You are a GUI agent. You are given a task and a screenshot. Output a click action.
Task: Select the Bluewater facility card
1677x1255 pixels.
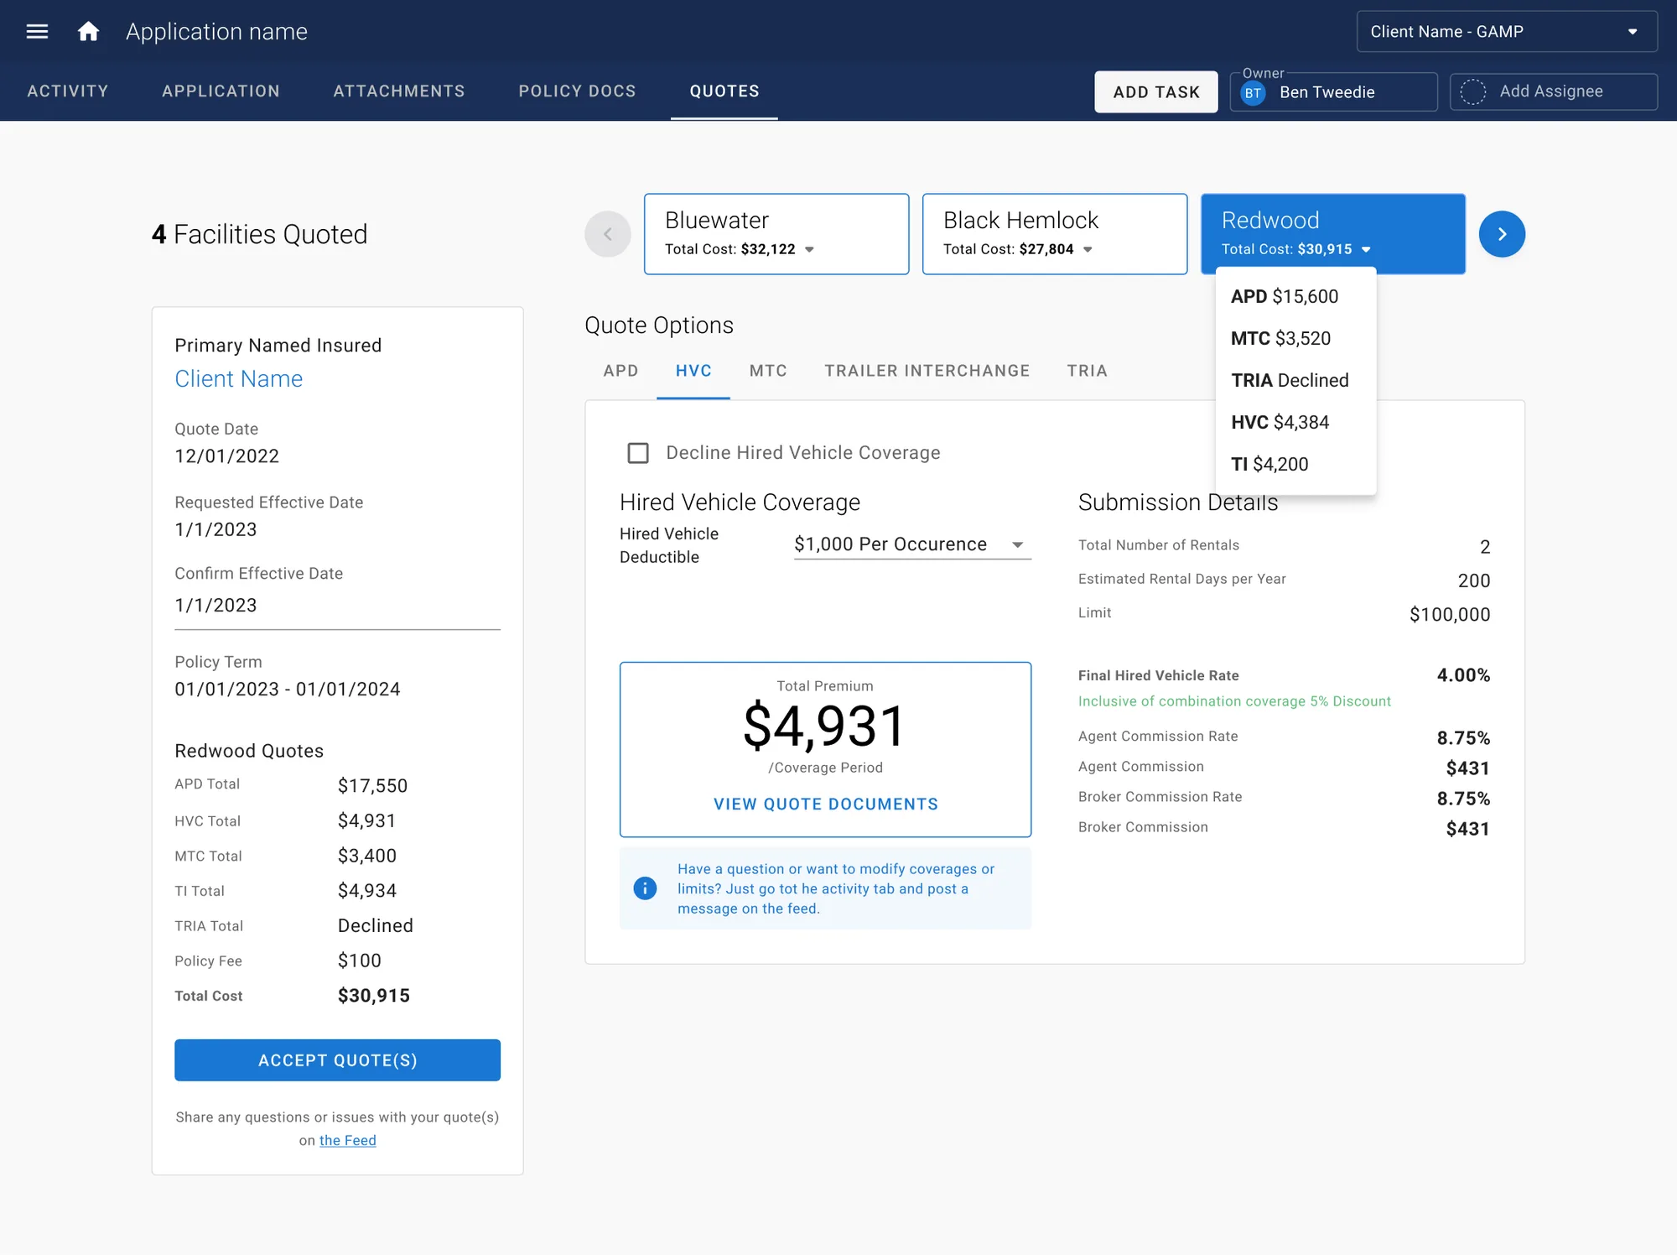776,234
